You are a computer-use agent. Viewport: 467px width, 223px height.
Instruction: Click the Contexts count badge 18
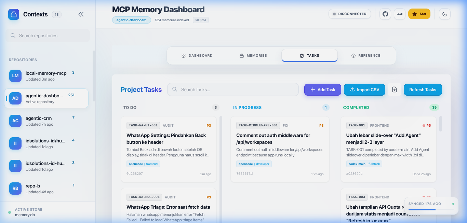[57, 14]
